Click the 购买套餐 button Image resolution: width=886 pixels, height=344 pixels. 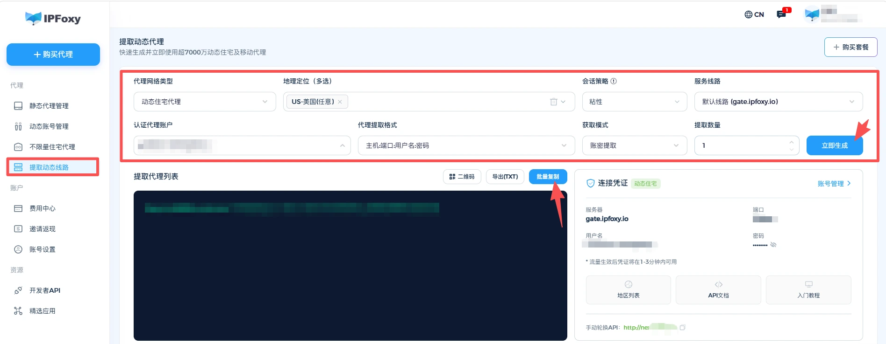point(850,47)
